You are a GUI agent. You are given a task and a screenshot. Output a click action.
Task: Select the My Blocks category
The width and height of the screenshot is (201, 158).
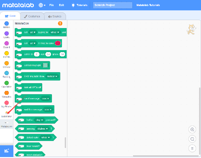[x=7, y=104]
